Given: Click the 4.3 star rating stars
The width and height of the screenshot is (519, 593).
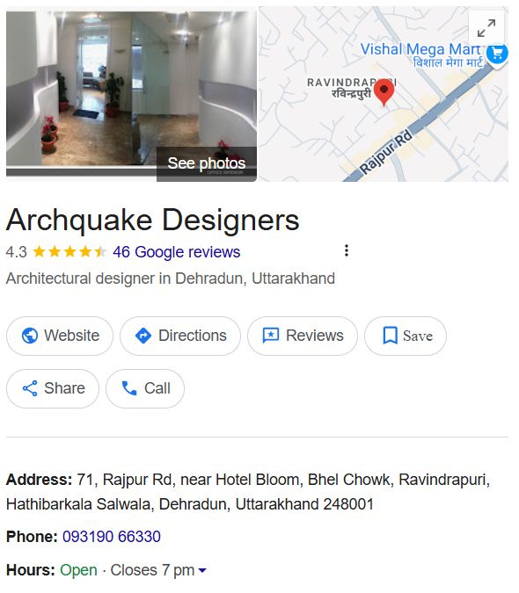Looking at the screenshot, I should (x=69, y=252).
